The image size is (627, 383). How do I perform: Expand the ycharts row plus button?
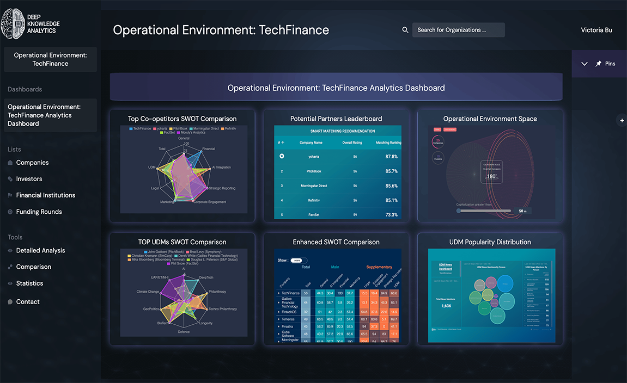(282, 157)
